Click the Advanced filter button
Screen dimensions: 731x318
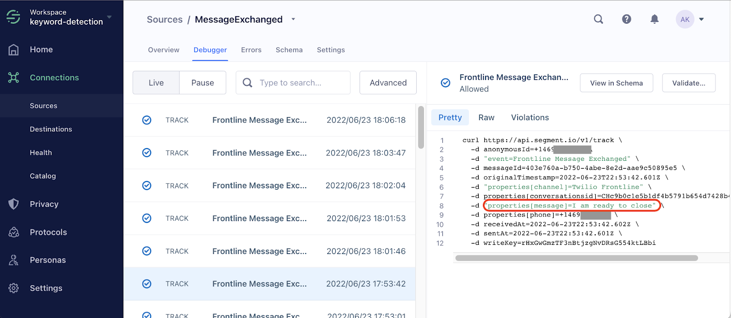click(388, 83)
